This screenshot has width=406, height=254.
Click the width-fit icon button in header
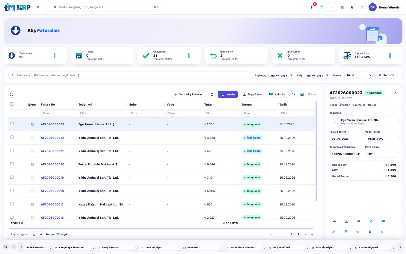332,7
